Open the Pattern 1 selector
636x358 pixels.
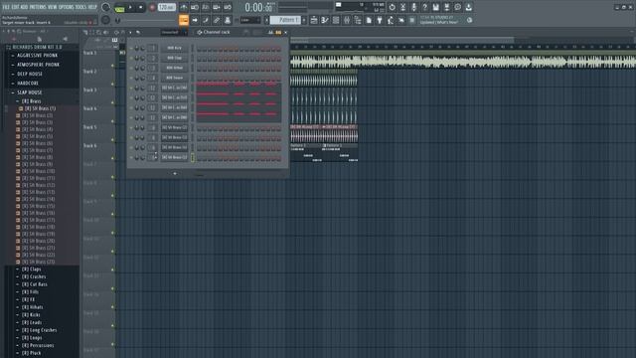[x=285, y=20]
